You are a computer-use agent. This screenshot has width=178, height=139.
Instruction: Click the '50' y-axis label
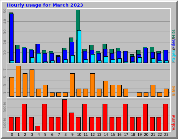coord(5,11)
